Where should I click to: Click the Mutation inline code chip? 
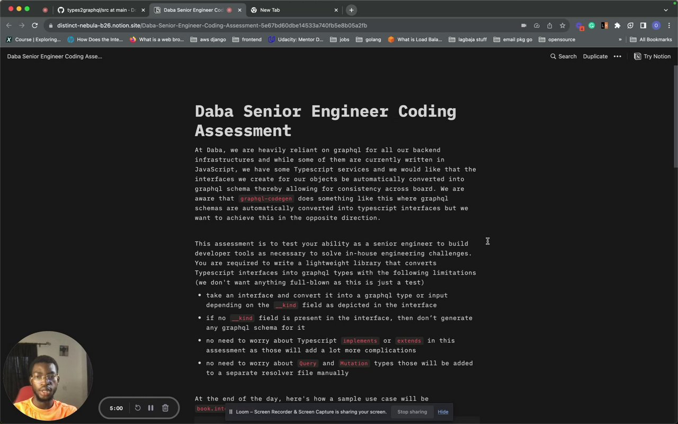pos(354,364)
